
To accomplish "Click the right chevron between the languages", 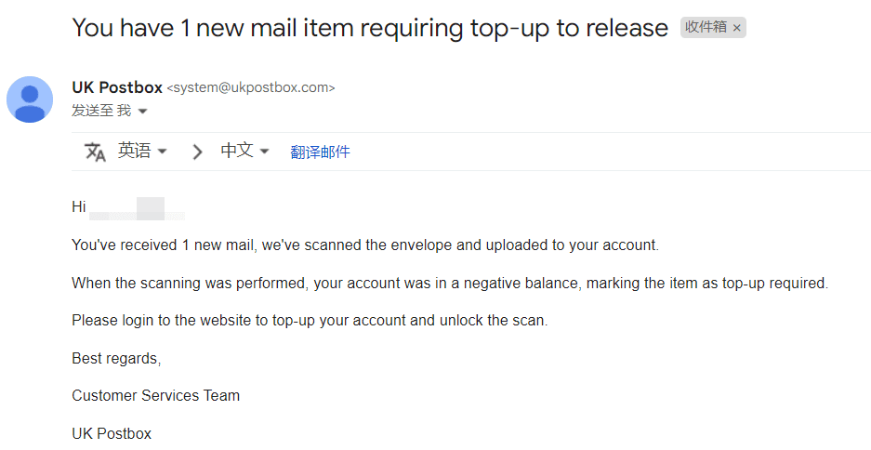I will [x=197, y=152].
